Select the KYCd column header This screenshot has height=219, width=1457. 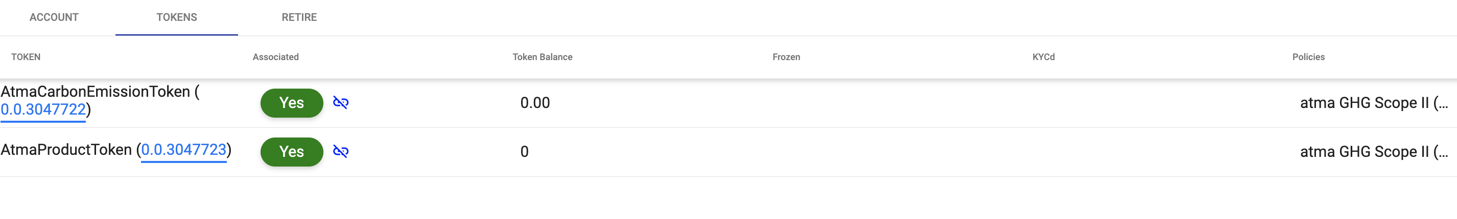(x=1043, y=57)
